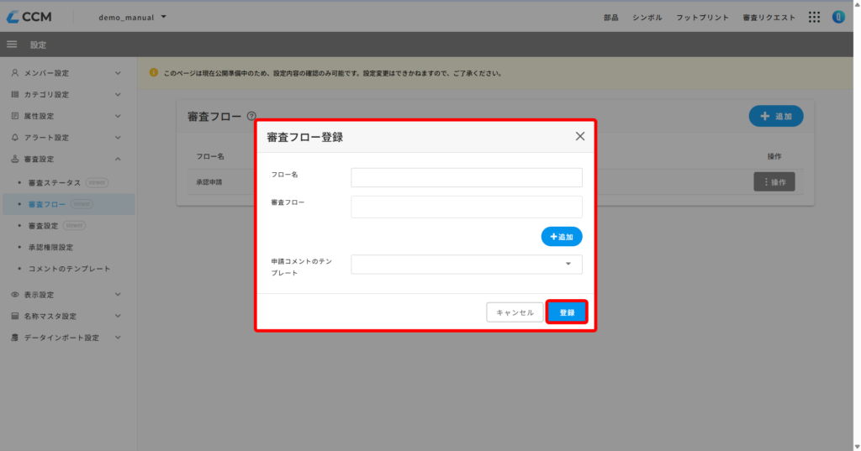This screenshot has height=451, width=861.
Task: Click the 設定 title in the header bar
Action: coord(38,45)
